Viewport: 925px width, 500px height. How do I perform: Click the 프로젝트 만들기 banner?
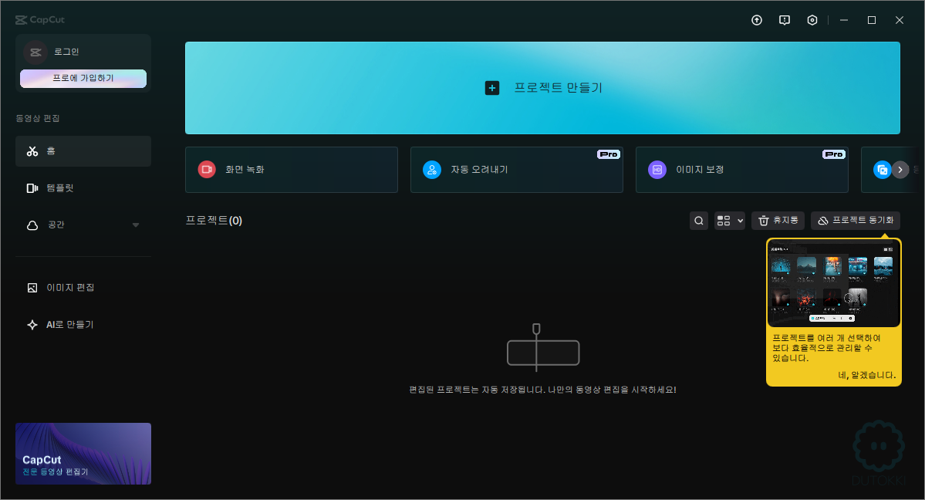[x=542, y=88]
